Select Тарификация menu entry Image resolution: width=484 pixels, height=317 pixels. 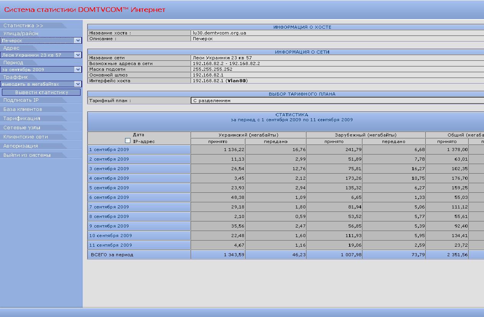click(22, 119)
